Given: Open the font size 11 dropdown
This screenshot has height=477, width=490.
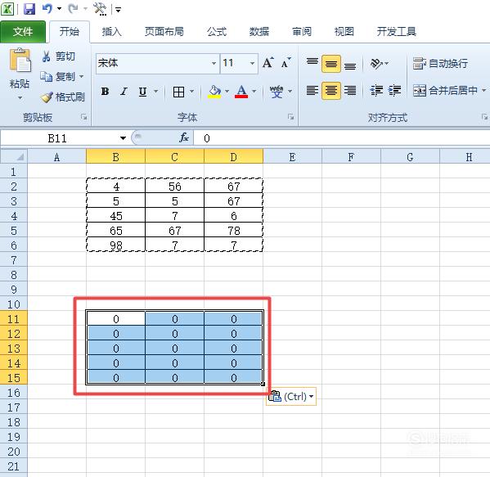Looking at the screenshot, I should click(252, 64).
